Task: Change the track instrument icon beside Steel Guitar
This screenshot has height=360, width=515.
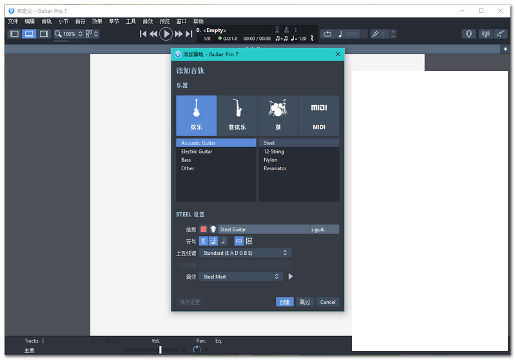Action: click(213, 229)
